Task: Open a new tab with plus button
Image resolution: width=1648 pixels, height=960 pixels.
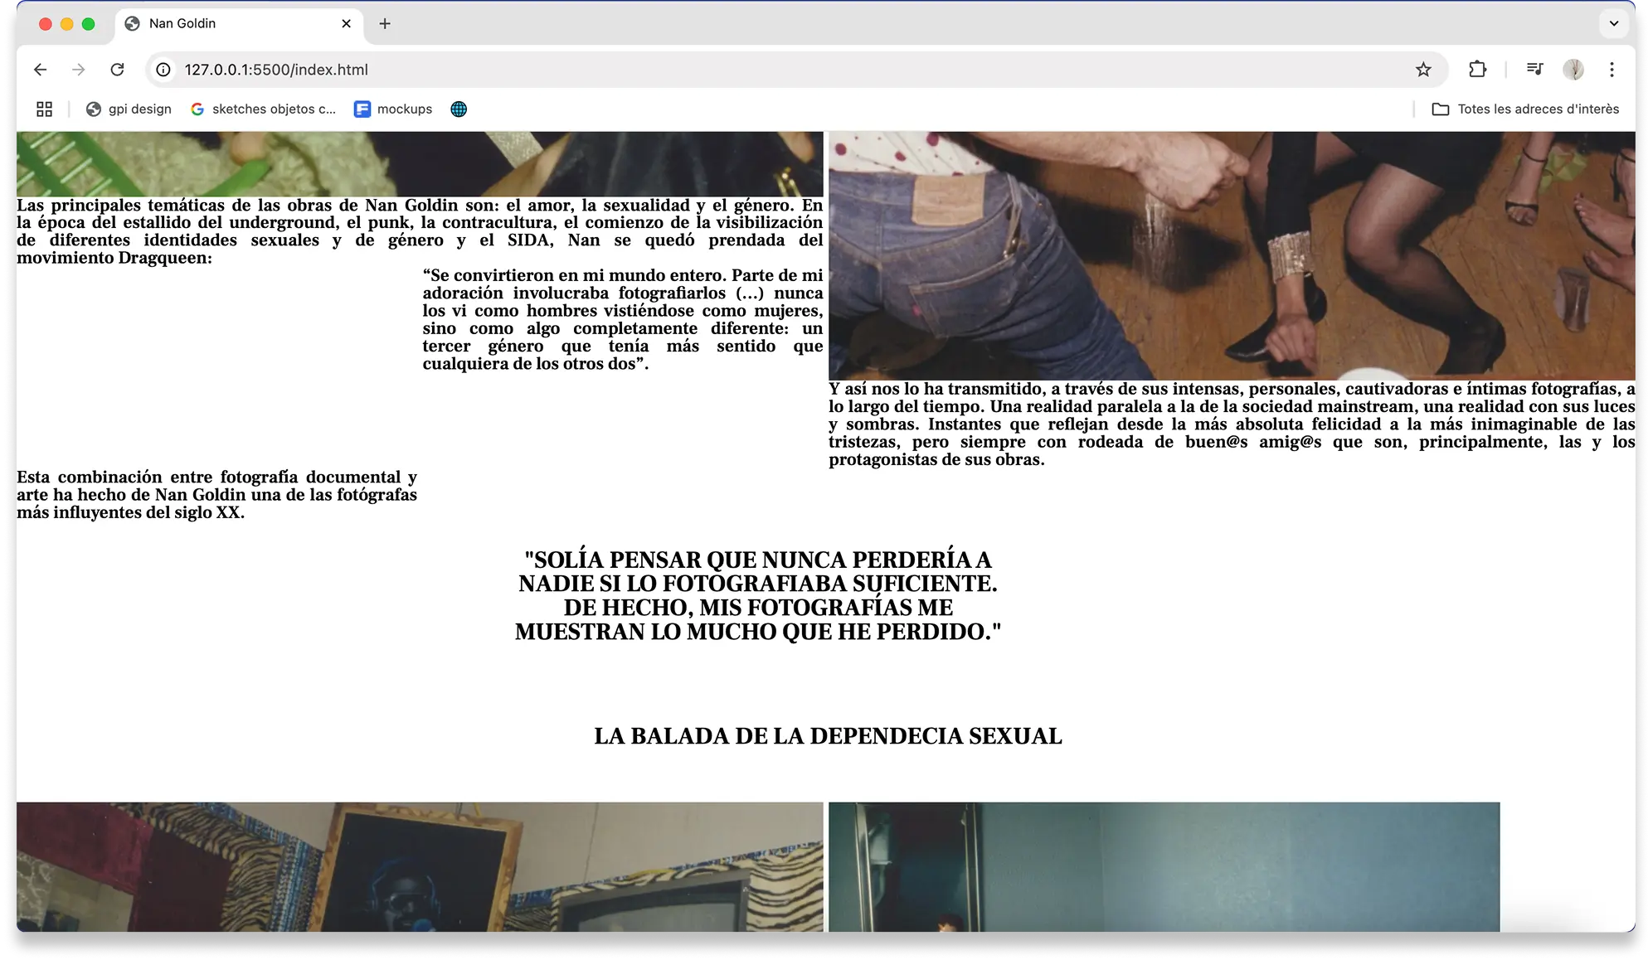Action: tap(385, 23)
